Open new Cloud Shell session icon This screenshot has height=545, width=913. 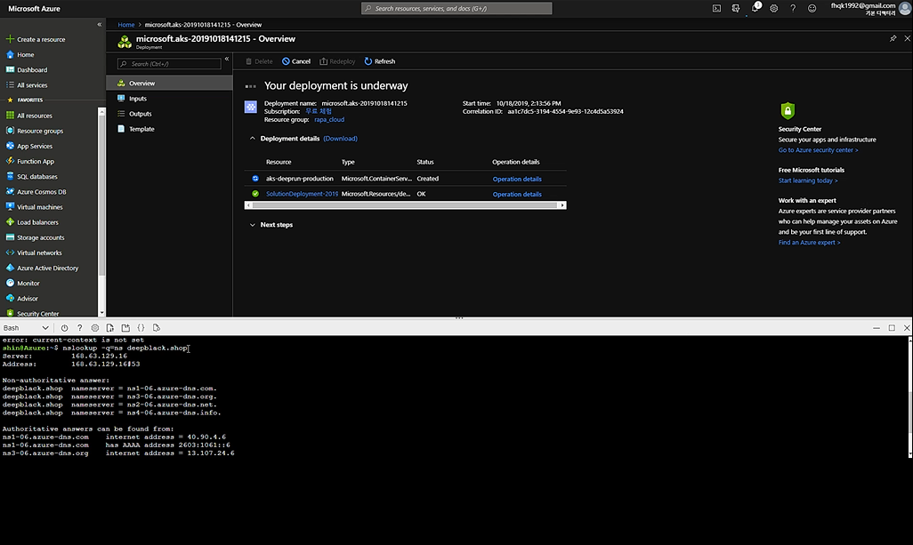coord(125,328)
